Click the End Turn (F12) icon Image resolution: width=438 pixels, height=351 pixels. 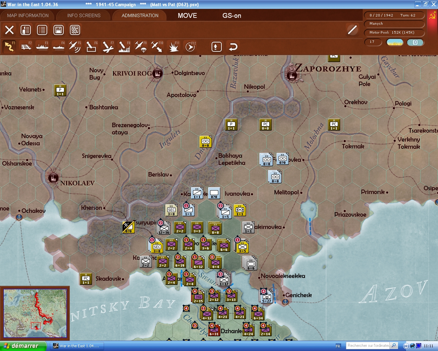pos(190,47)
